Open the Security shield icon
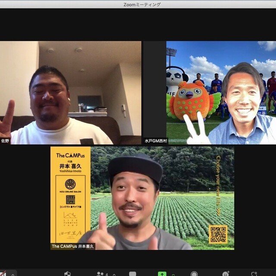 [x=67, y=274]
